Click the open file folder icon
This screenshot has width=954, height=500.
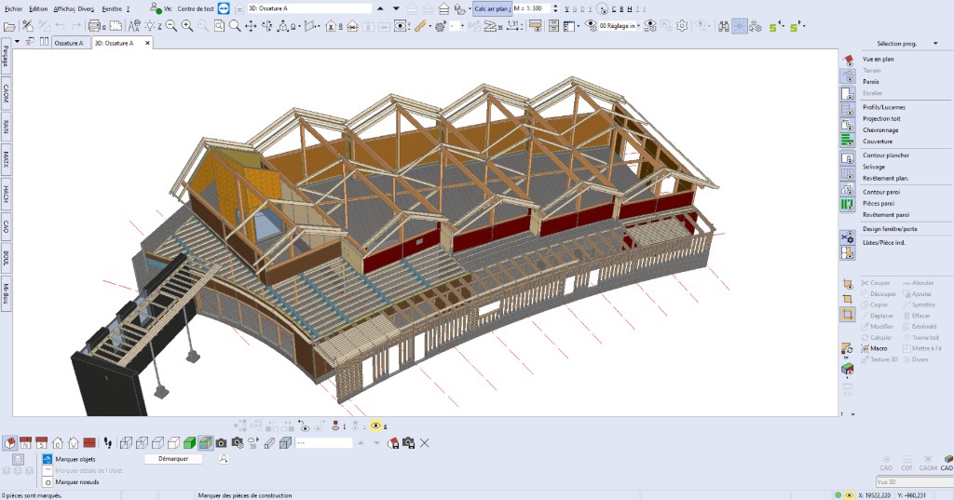[x=9, y=26]
